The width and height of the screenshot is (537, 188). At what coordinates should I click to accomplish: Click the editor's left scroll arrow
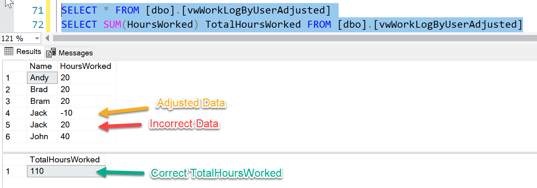point(47,38)
